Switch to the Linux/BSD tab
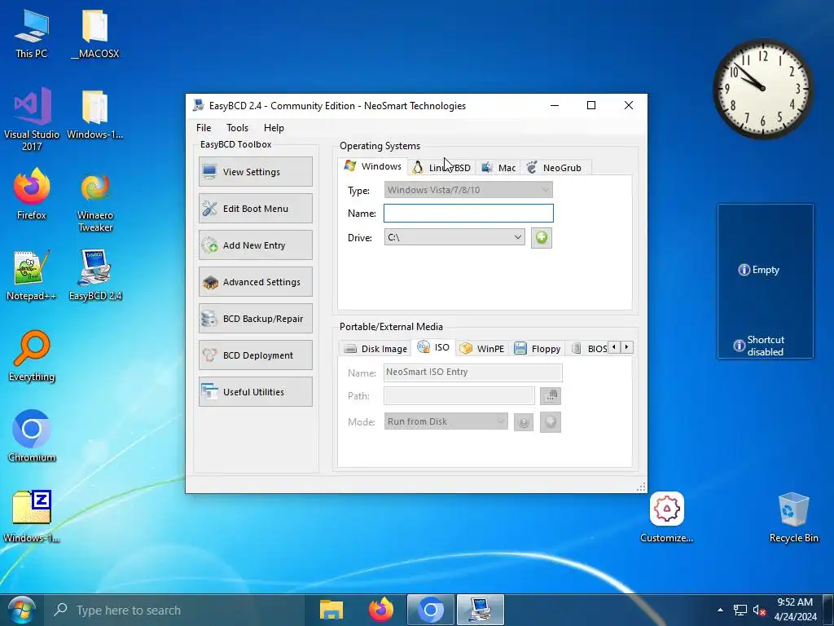Viewport: 834px width, 626px height. [441, 168]
